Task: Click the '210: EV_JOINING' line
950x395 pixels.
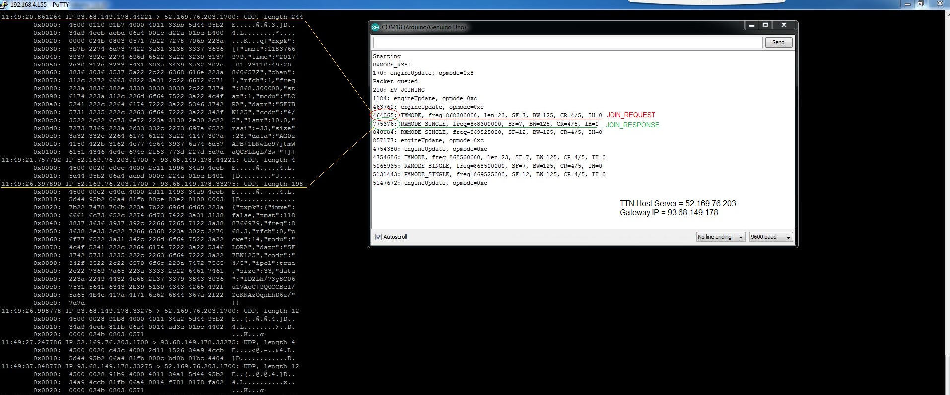Action: (399, 90)
